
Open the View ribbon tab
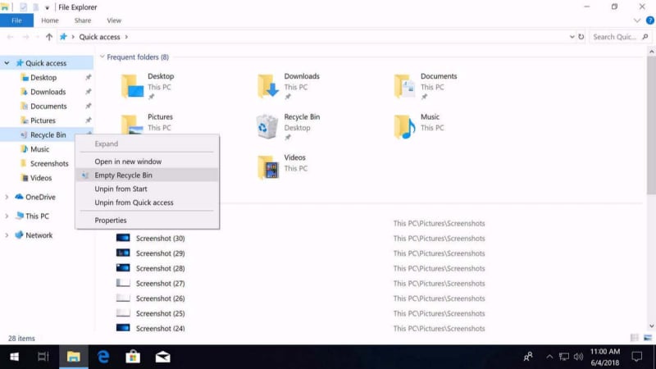tap(114, 20)
